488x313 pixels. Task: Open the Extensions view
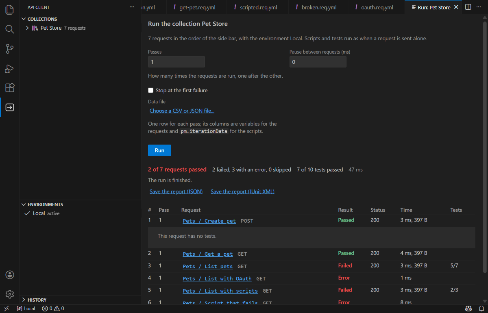pos(10,88)
